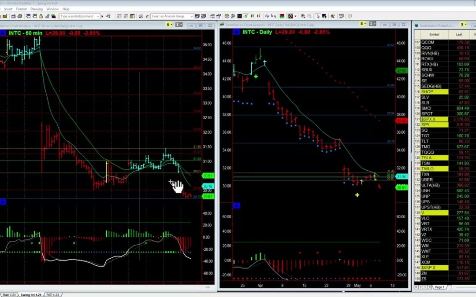Open the Insert an Analysis Group dropdown

191,16
